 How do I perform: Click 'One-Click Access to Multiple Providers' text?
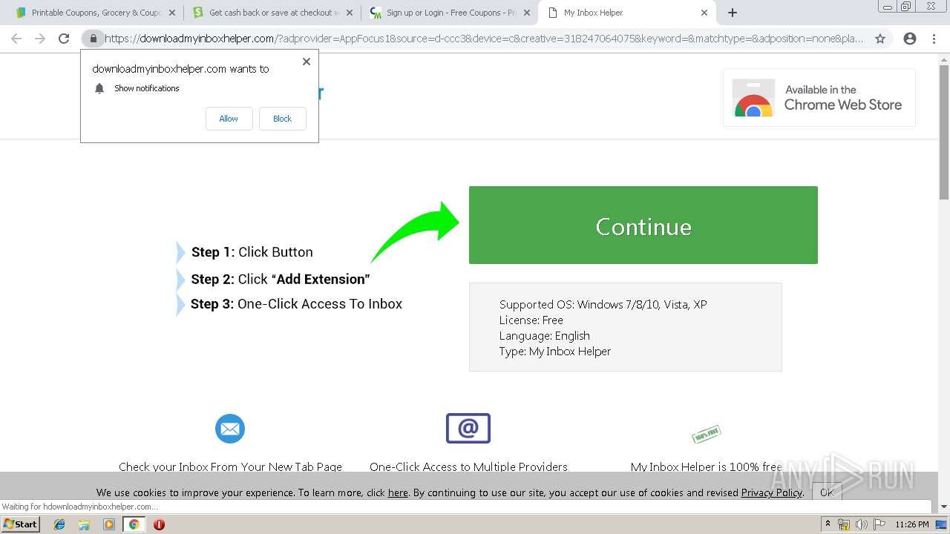click(468, 467)
